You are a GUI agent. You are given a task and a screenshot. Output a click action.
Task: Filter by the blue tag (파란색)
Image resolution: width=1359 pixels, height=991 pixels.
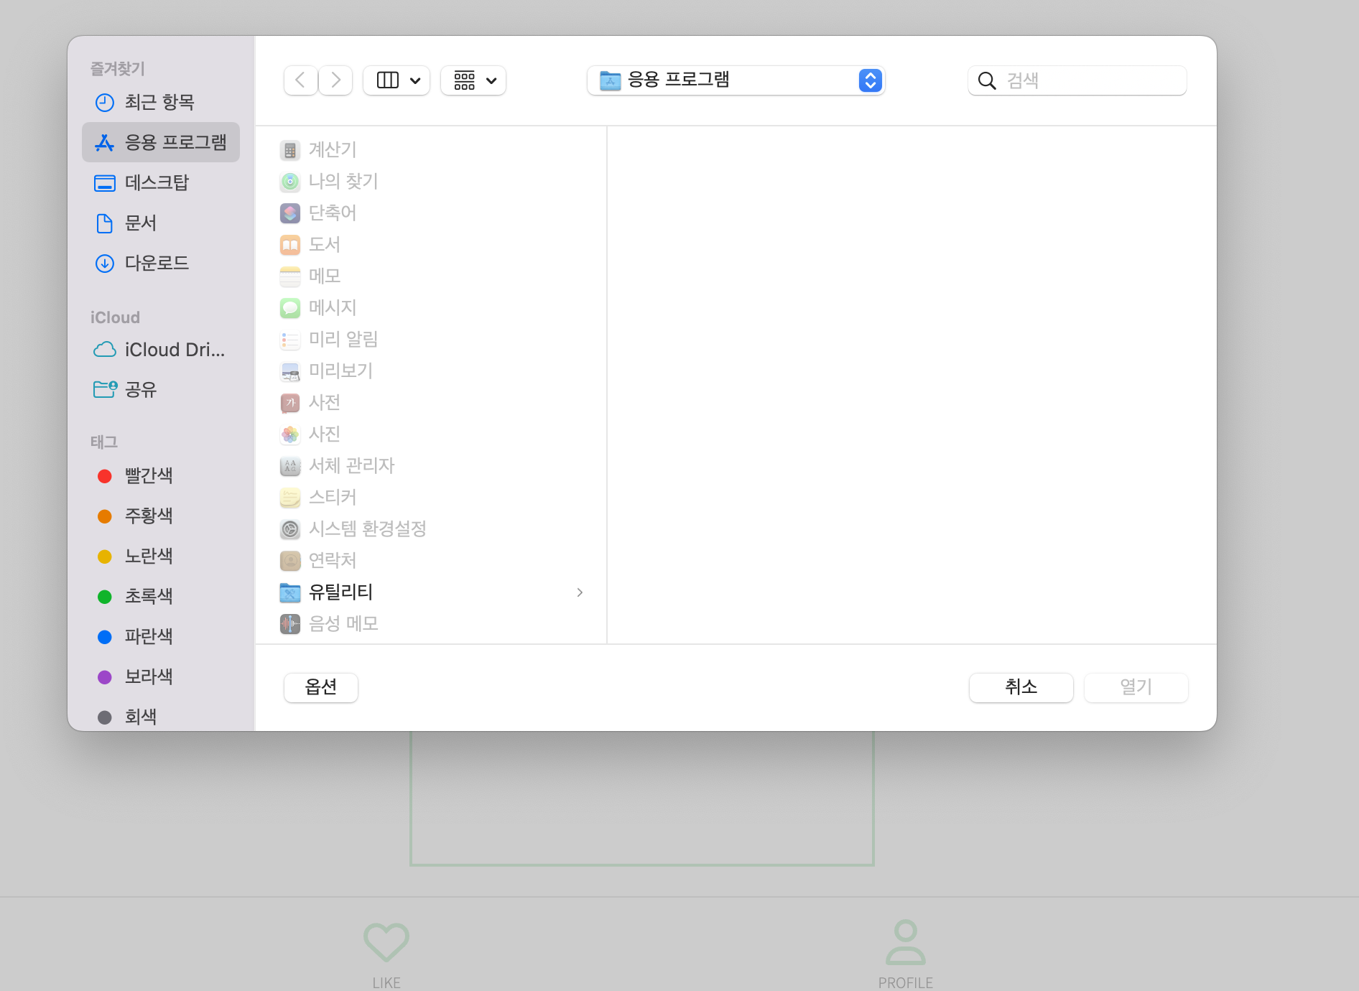click(x=160, y=636)
